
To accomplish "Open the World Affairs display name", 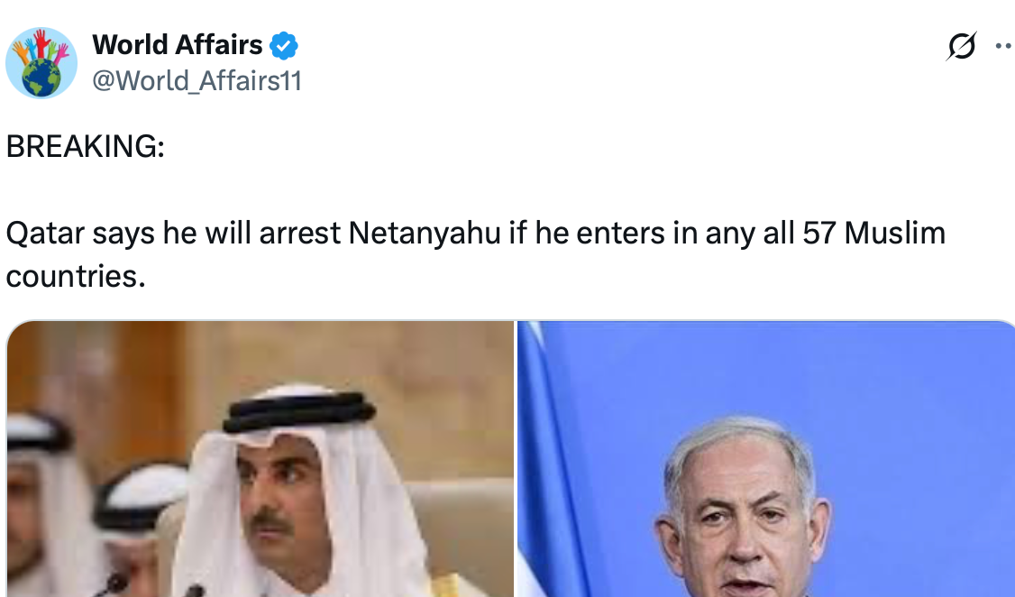I will (178, 45).
